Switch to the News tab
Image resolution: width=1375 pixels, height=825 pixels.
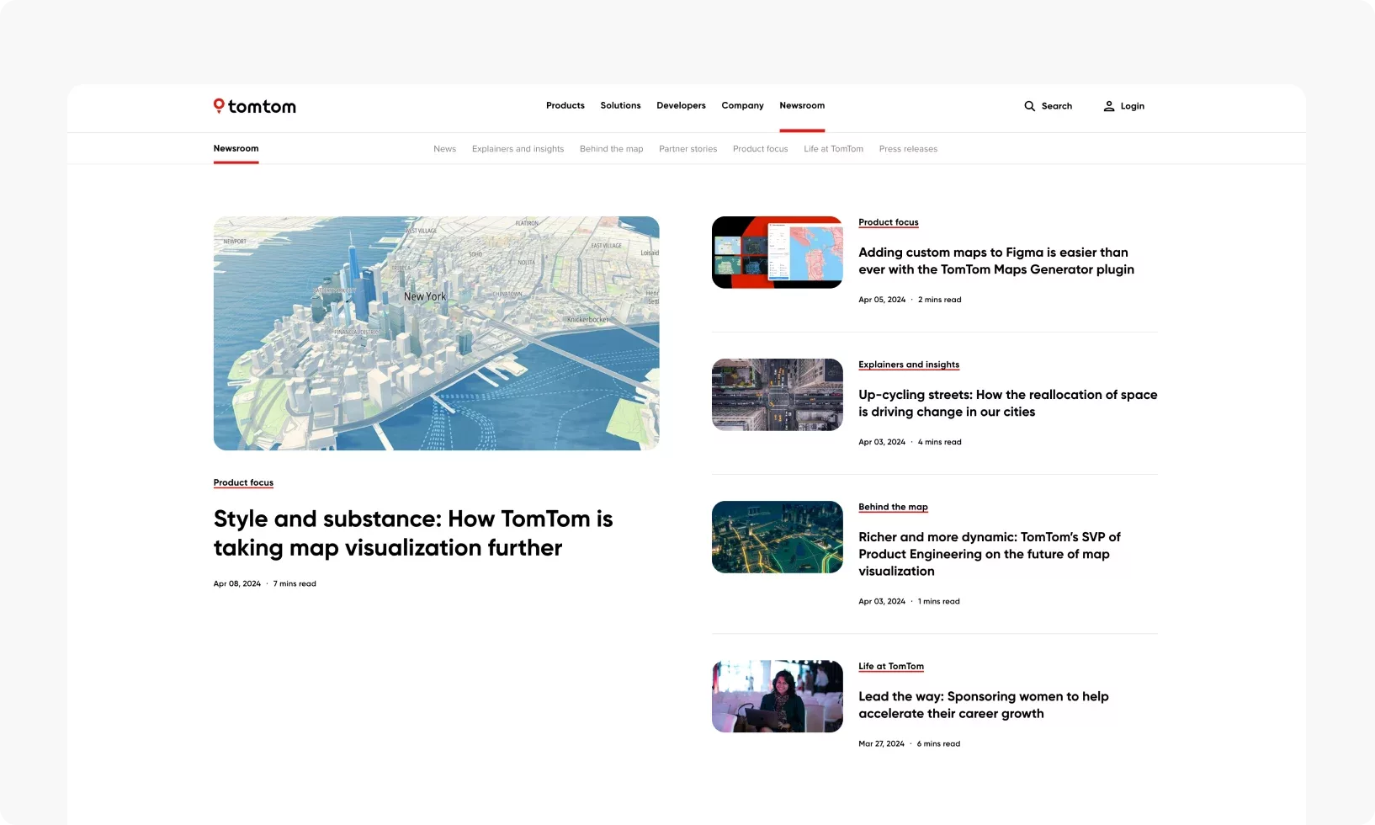point(444,149)
